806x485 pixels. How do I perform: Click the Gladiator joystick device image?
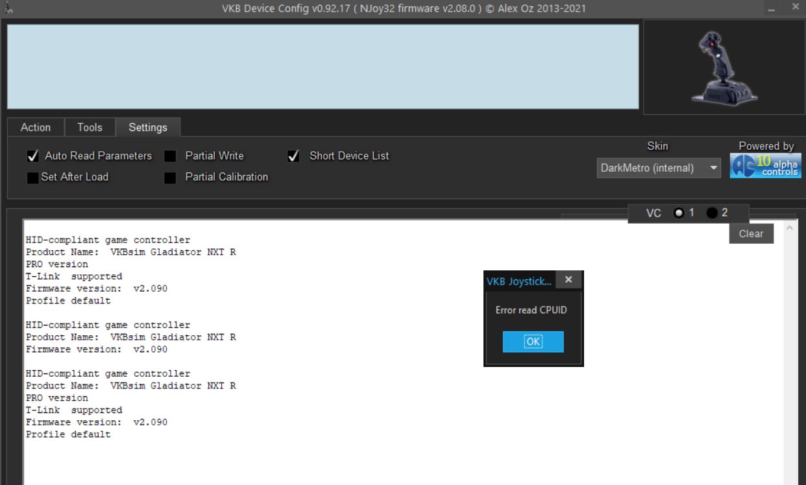click(x=724, y=67)
